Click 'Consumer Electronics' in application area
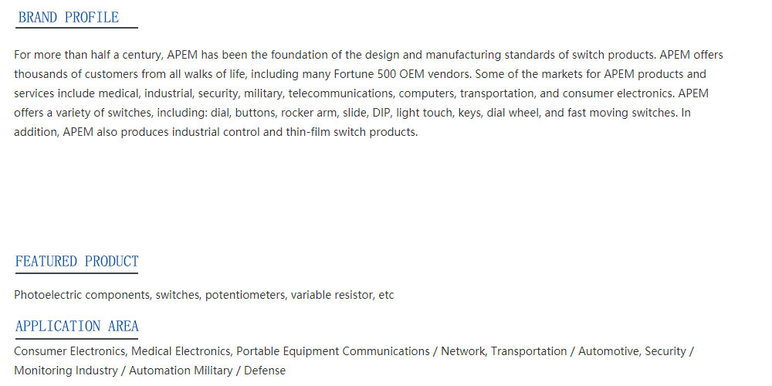 point(69,351)
